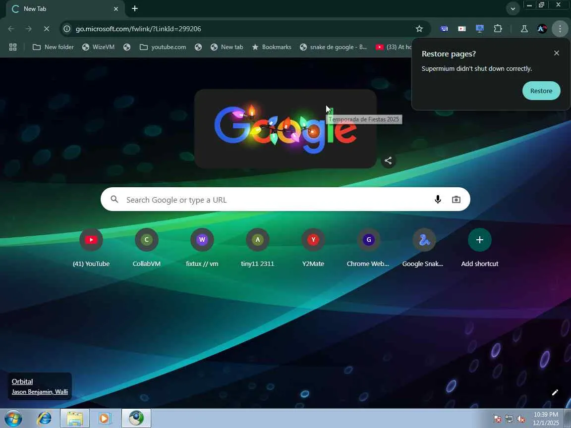Image resolution: width=571 pixels, height=428 pixels.
Task: Click the Search Google or type a URL box
Action: [285, 199]
